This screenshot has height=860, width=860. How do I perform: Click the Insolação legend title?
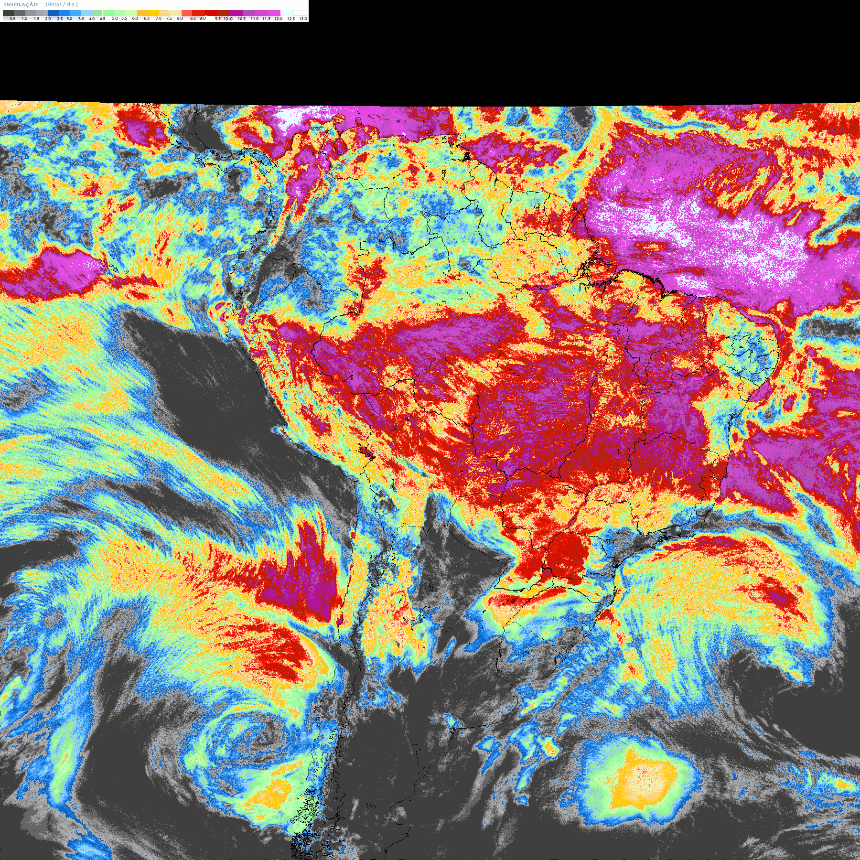(21, 4)
